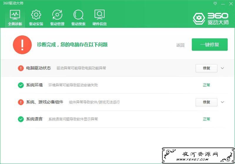Expand the 系统、游戏必备组件 row chevron
235x164 pixels.
(x=222, y=102)
